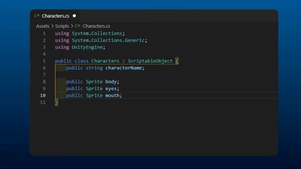Click the empty line 7
The height and width of the screenshot is (169, 301).
tap(166, 75)
